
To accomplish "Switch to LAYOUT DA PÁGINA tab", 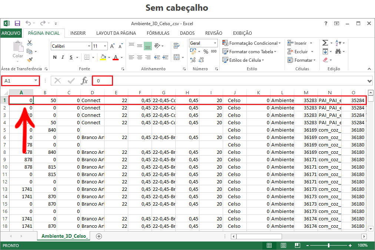I will tap(116, 33).
